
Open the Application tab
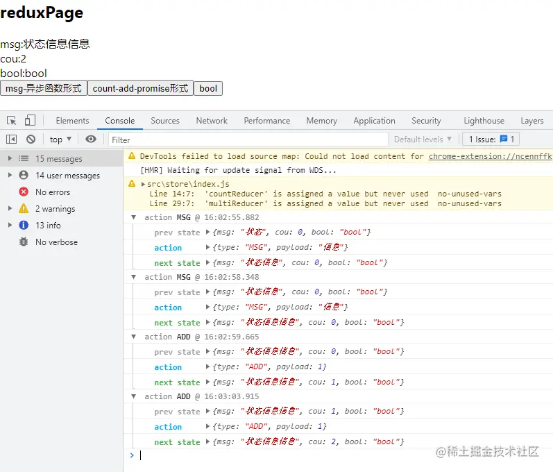click(x=374, y=121)
